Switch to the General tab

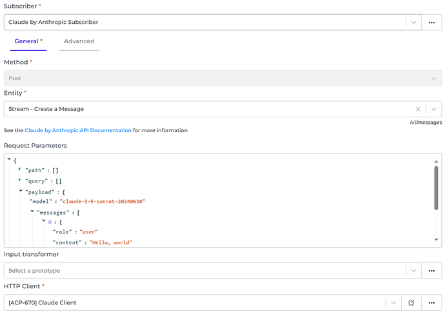tap(28, 41)
